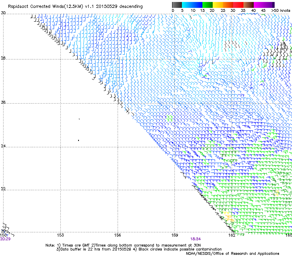The image size is (292, 256).
Task: Click longitude label '153' on bottom axis
Action: click(60, 235)
